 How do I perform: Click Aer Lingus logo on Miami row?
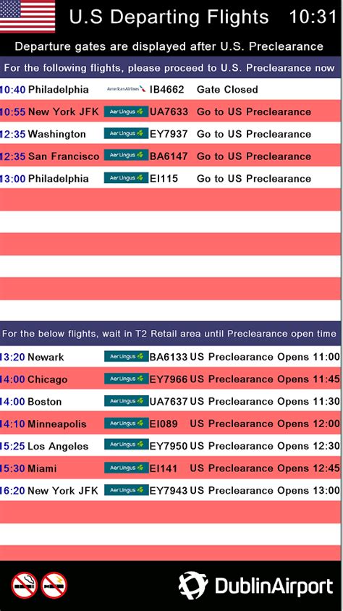[x=126, y=468]
